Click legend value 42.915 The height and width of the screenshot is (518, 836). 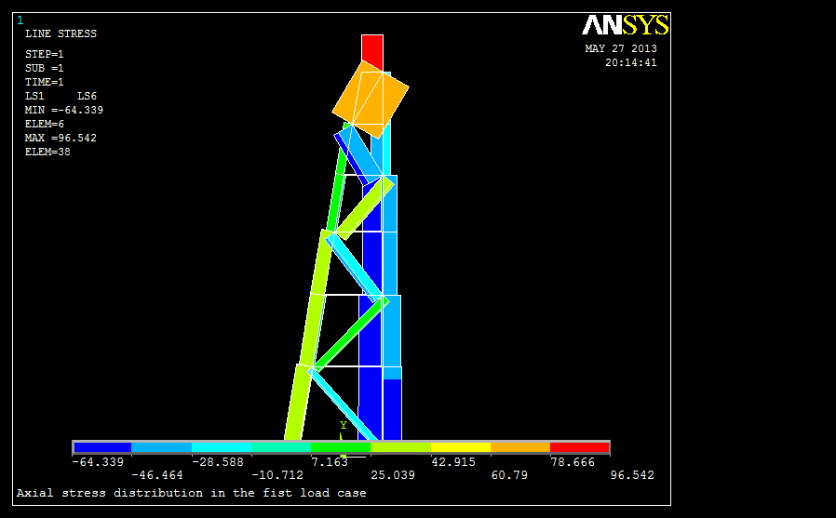pyautogui.click(x=453, y=462)
